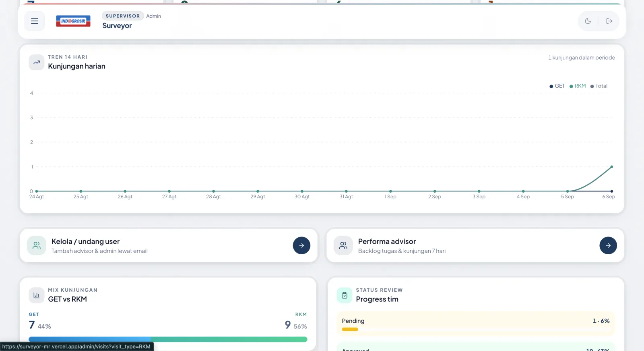Toggle the Total legend item
The width and height of the screenshot is (644, 351).
pos(599,86)
